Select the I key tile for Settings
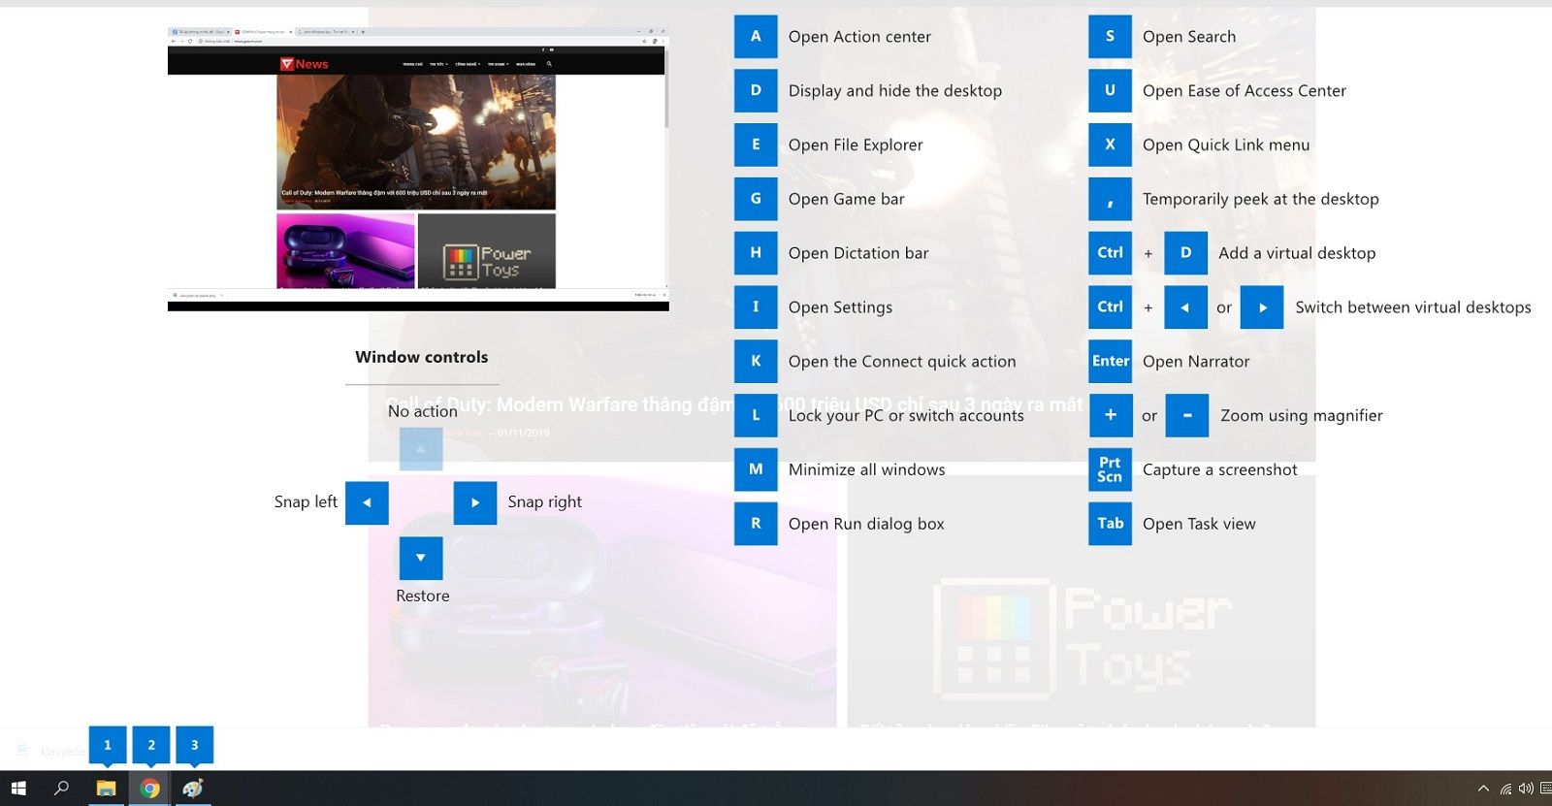The width and height of the screenshot is (1552, 806). pos(756,306)
